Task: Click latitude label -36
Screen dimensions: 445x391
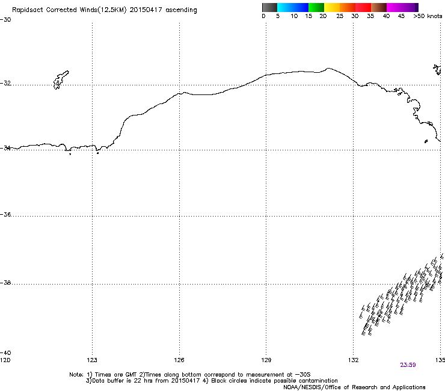Action: tap(5, 214)
